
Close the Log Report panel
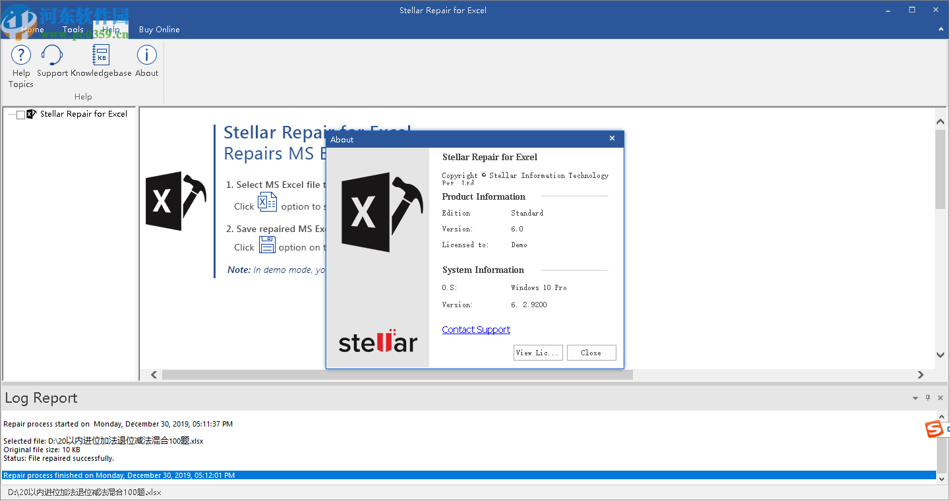pos(939,398)
